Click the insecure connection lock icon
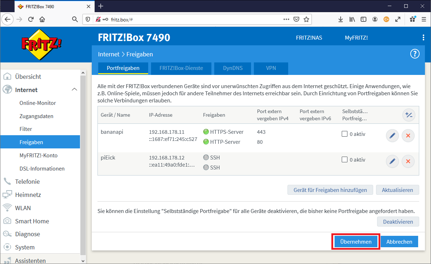The width and height of the screenshot is (431, 264). 98,19
